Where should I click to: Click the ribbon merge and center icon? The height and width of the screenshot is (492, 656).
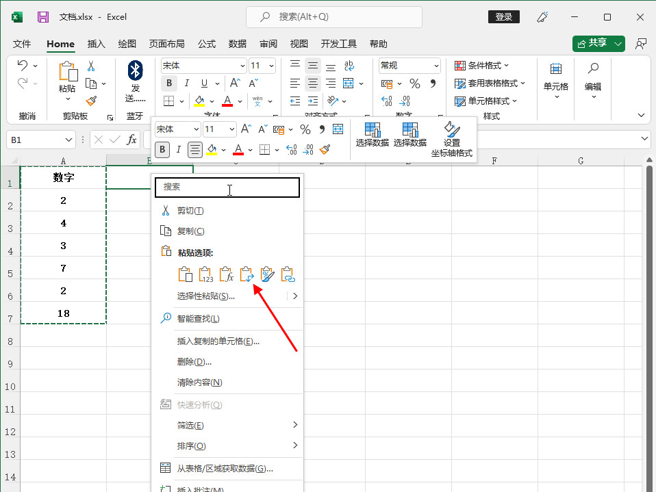(x=348, y=83)
